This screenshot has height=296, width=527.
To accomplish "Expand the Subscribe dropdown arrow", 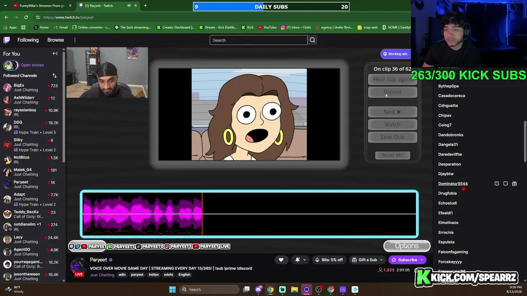I will pyautogui.click(x=421, y=260).
